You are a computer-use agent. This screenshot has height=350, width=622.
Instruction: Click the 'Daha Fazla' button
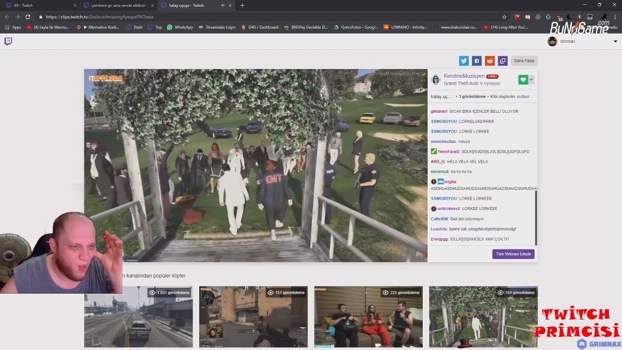[524, 61]
